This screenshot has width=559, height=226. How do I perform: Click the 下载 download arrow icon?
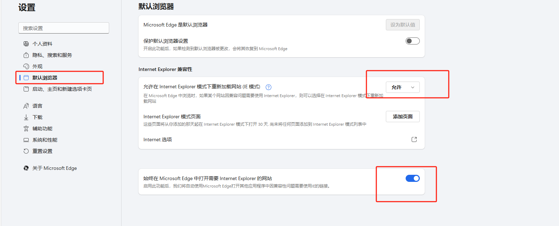tap(26, 117)
